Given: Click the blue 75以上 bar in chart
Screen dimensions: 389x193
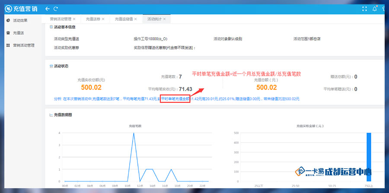Looking at the screenshot, I should click(x=369, y=157).
